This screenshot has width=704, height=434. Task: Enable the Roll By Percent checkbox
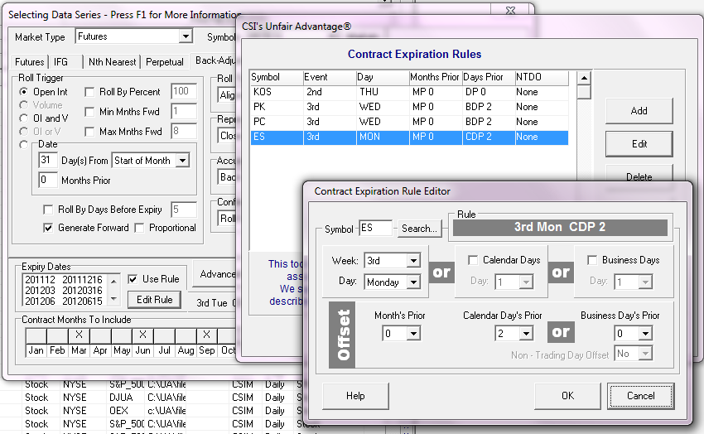click(x=89, y=92)
